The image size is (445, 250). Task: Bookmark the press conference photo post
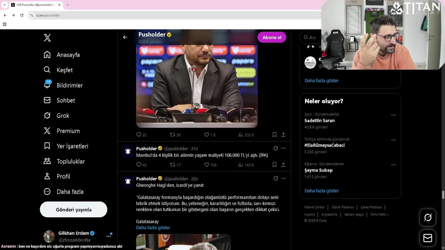274,135
